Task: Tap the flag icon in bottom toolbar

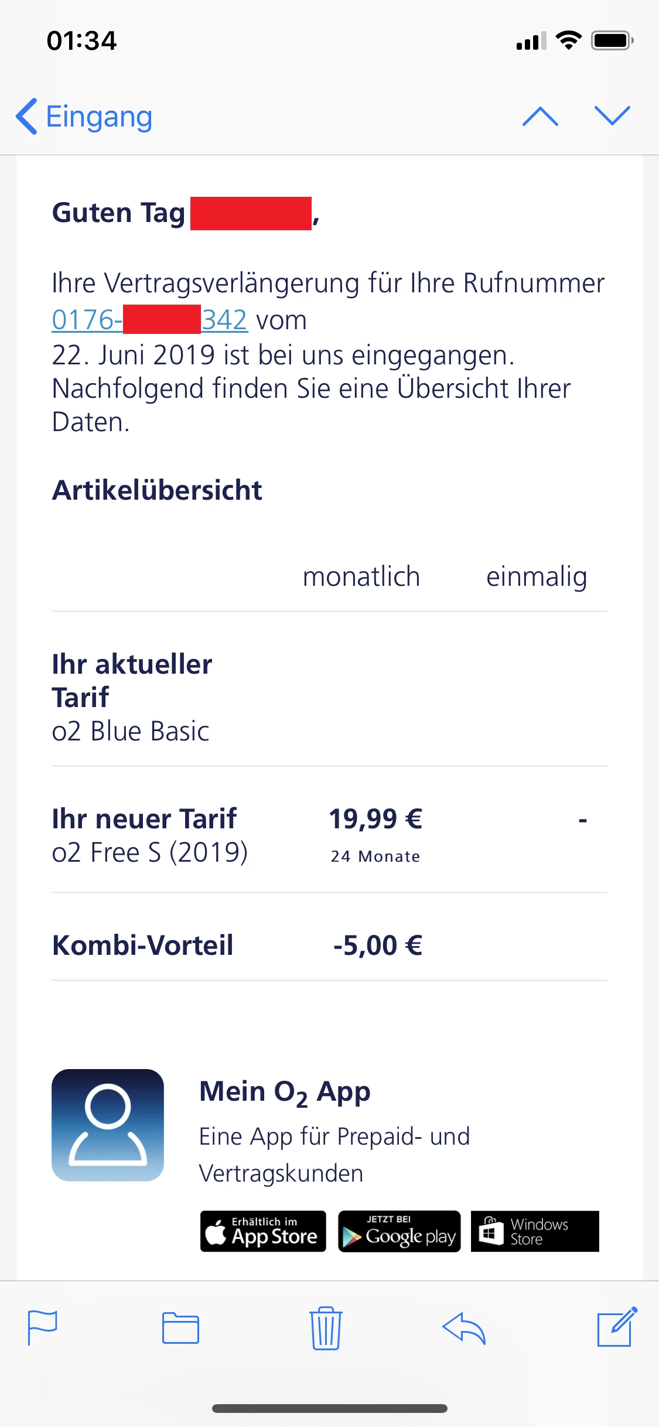Action: pos(43,1327)
